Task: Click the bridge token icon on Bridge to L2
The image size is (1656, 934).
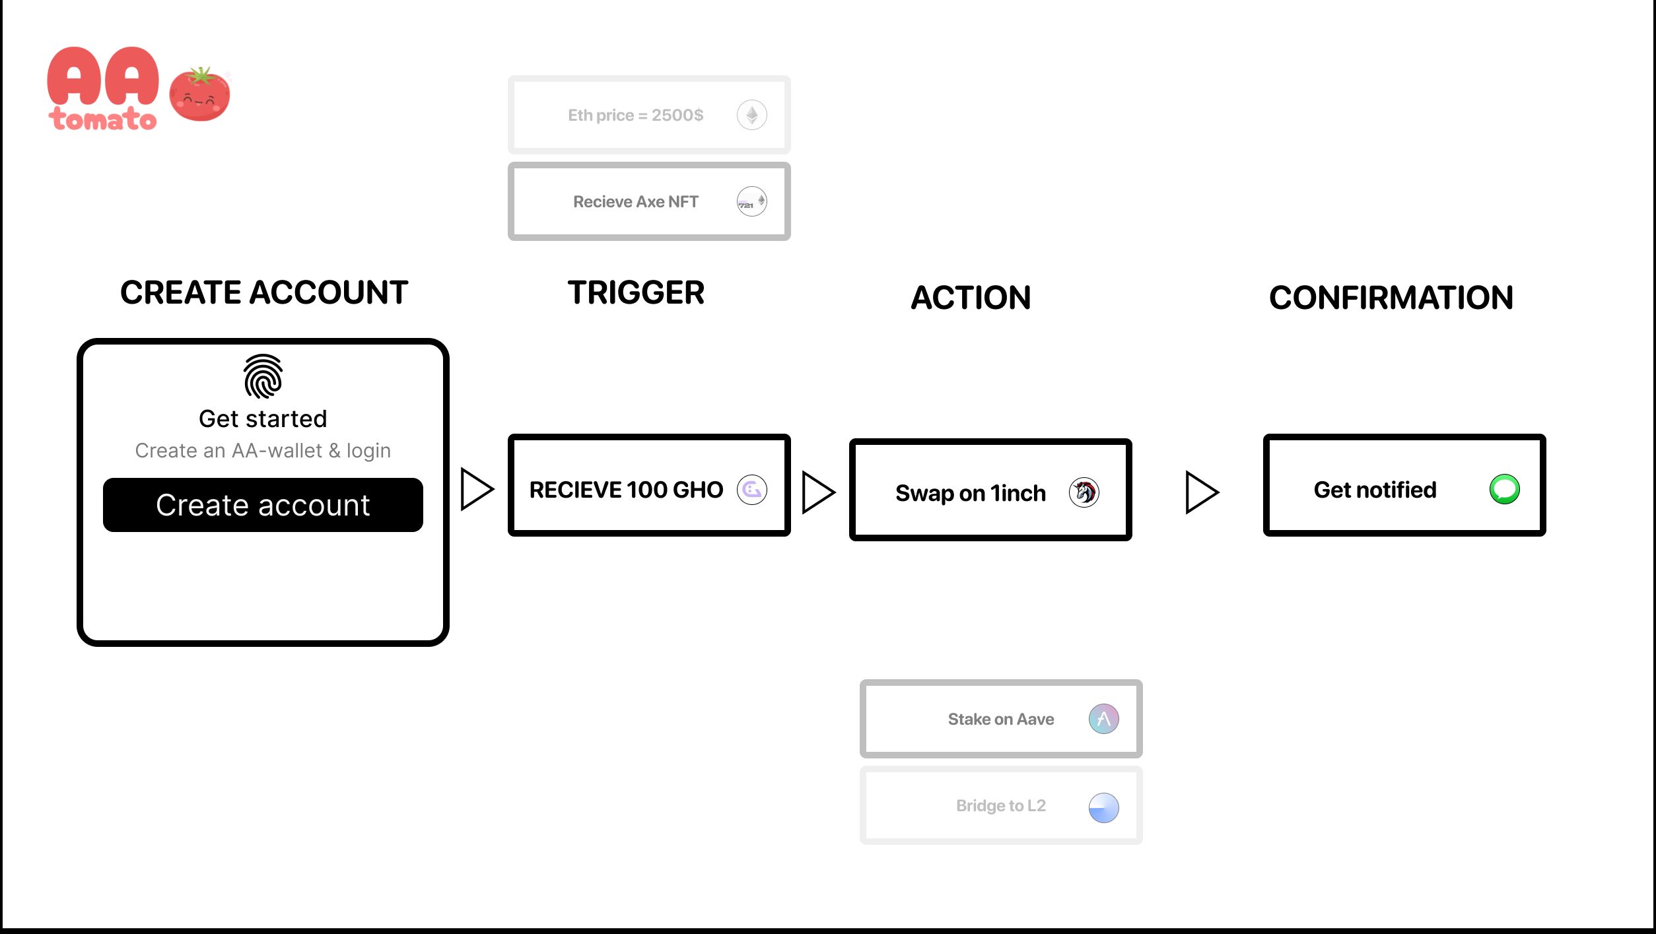Action: [x=1101, y=807]
